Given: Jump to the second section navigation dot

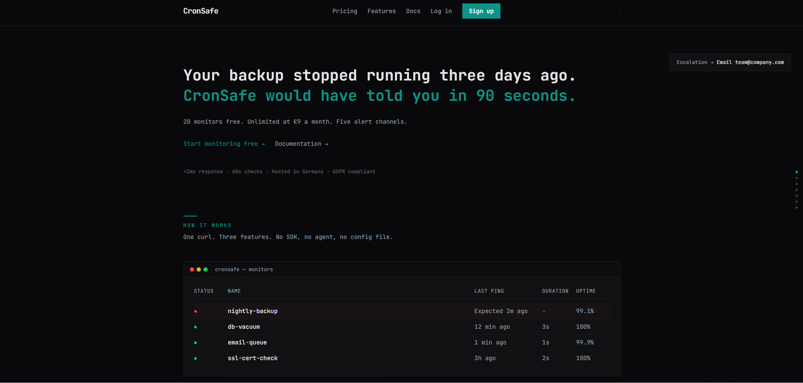Looking at the screenshot, I should tap(797, 178).
